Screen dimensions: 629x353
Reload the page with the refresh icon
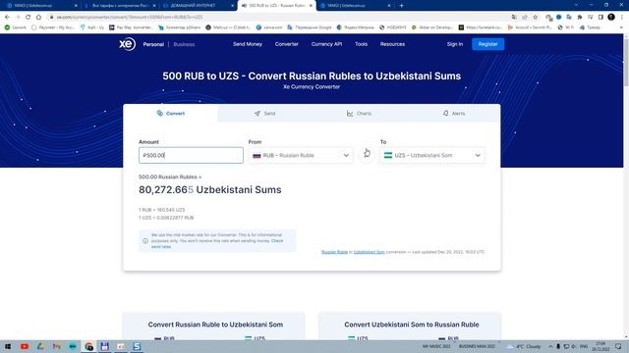pos(29,18)
